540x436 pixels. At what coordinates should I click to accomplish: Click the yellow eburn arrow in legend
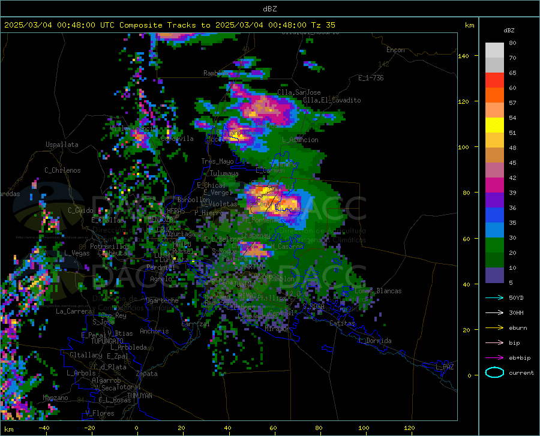point(494,328)
